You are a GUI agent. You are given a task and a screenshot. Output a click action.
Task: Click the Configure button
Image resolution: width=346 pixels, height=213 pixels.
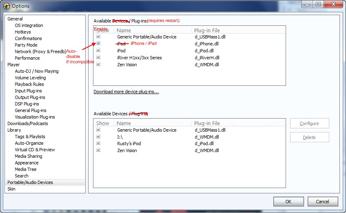tap(309, 123)
